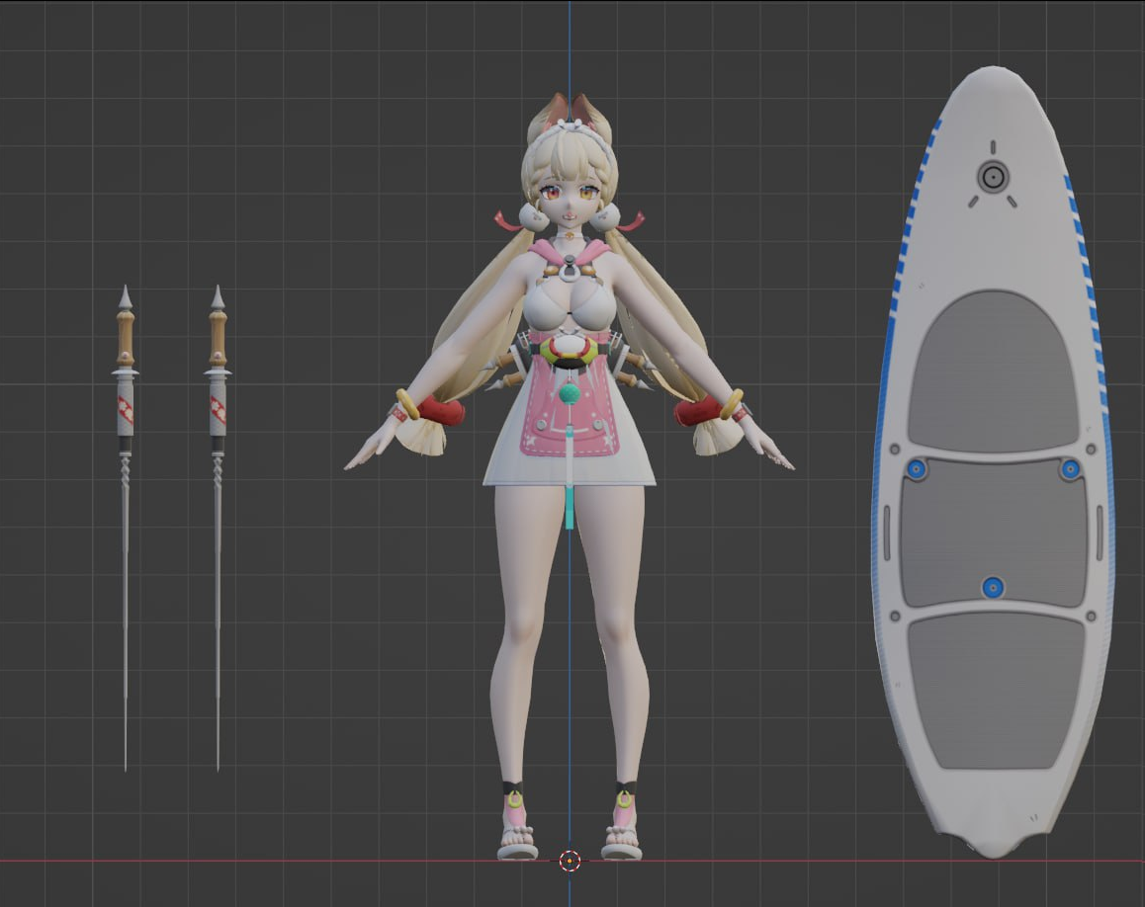Click the 3D cursor at the origin

point(570,861)
